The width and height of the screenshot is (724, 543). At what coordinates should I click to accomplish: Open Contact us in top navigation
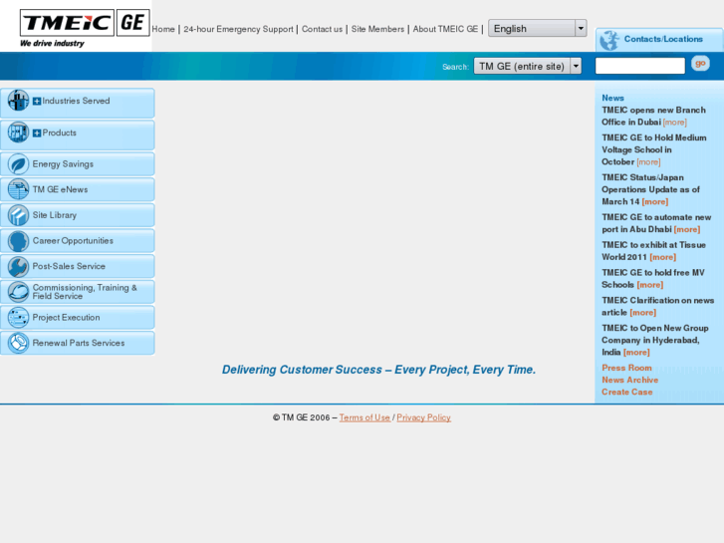322,29
